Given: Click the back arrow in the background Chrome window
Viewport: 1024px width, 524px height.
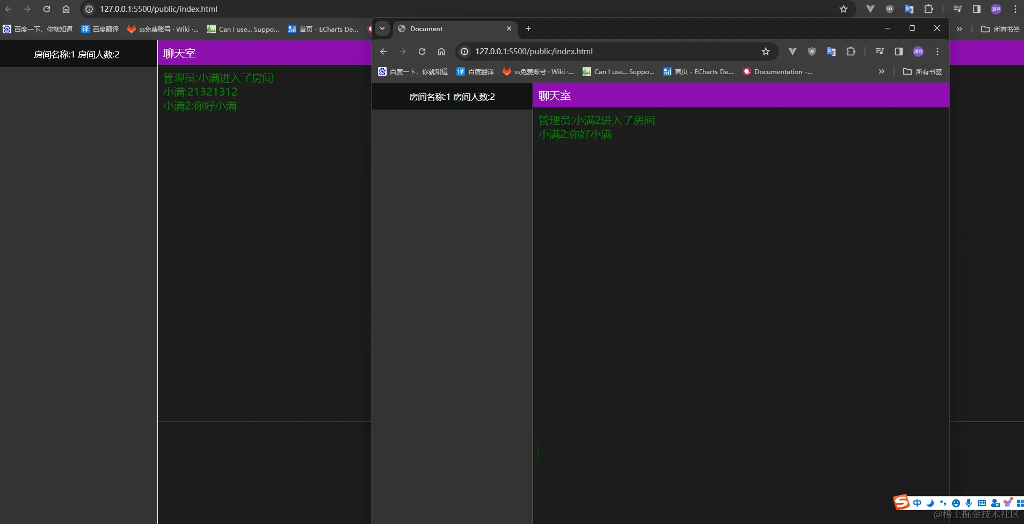Looking at the screenshot, I should pos(8,9).
